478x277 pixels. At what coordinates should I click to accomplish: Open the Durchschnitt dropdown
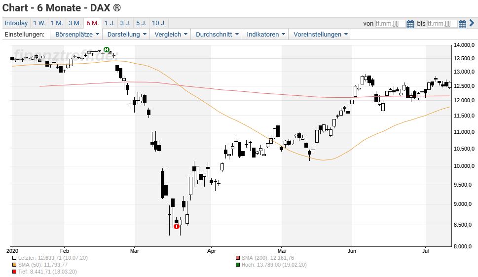[217, 35]
